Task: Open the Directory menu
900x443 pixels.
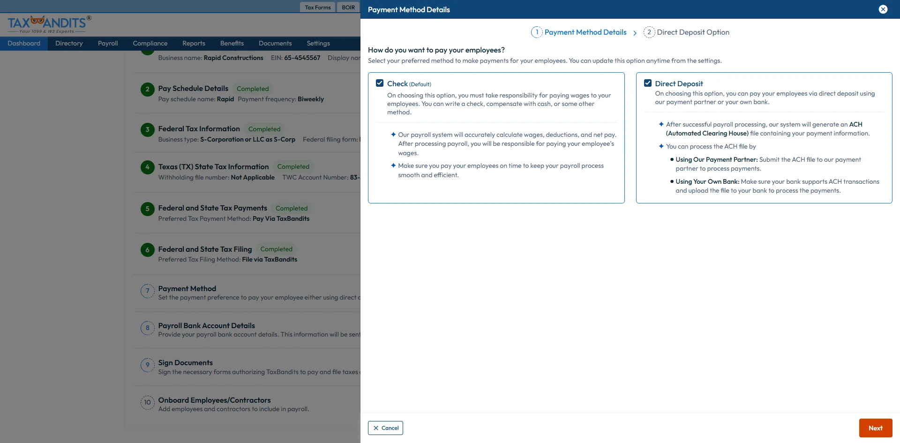Action: [69, 43]
